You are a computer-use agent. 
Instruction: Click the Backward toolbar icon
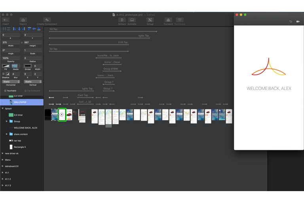[180, 20]
